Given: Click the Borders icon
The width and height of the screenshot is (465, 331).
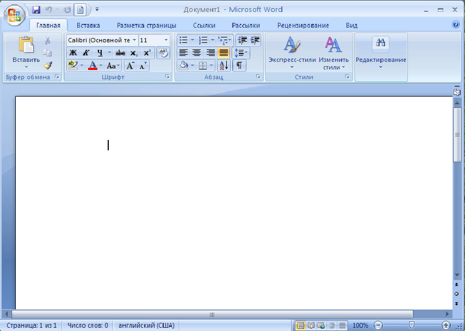Looking at the screenshot, I should [202, 65].
